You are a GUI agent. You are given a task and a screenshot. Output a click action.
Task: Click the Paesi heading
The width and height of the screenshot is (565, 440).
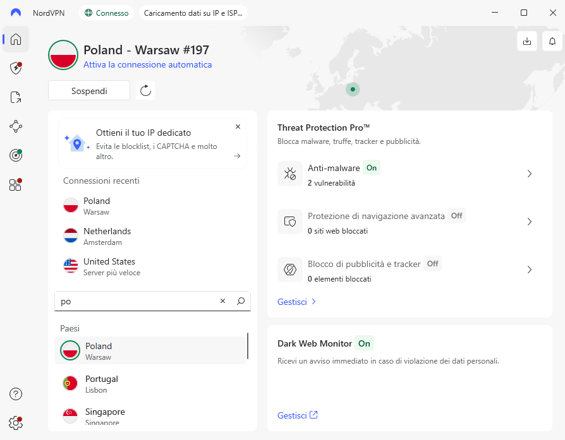(x=70, y=328)
